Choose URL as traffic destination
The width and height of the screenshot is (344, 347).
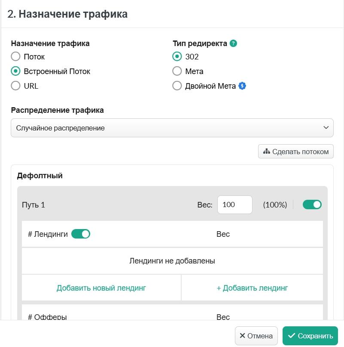(15, 86)
